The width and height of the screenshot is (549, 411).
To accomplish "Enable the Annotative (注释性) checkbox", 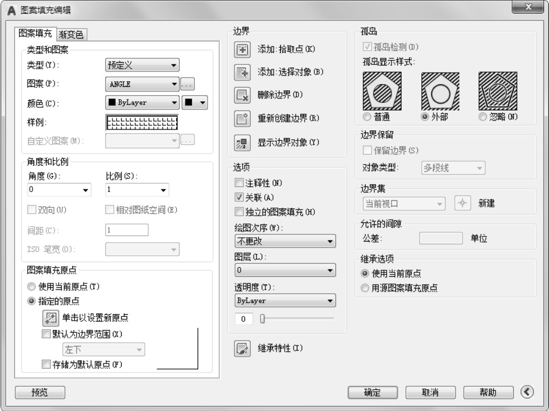I will click(239, 183).
